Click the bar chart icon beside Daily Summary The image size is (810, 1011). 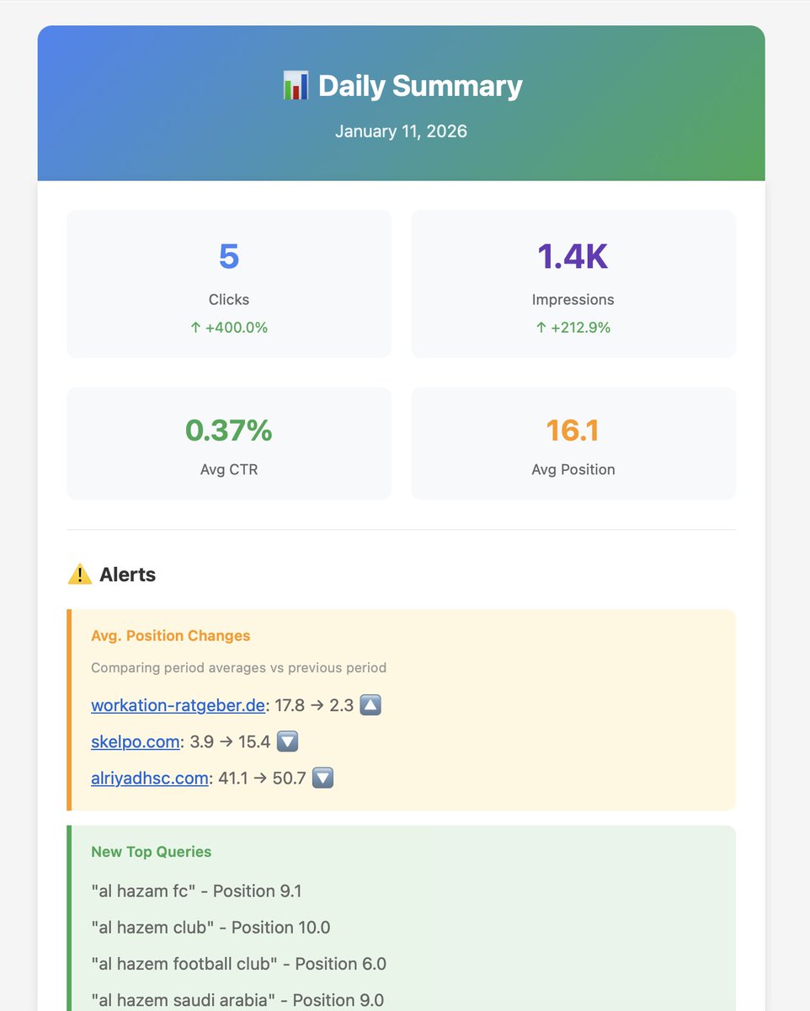point(296,86)
